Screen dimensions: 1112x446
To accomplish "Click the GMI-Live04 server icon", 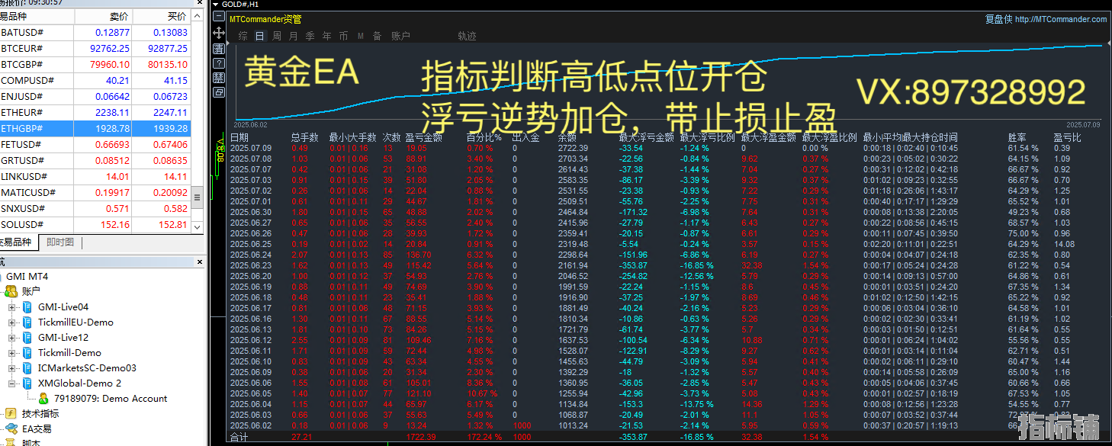I will 27,306.
